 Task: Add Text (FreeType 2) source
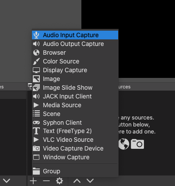point(75,131)
